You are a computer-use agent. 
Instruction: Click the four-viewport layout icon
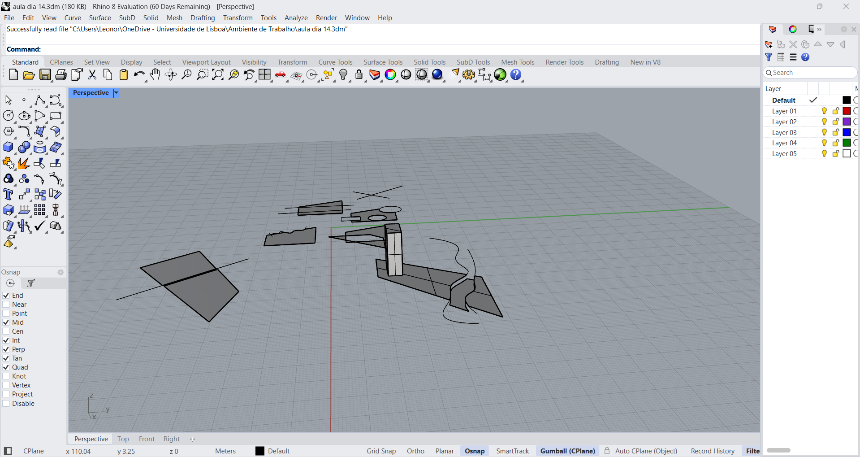point(264,75)
